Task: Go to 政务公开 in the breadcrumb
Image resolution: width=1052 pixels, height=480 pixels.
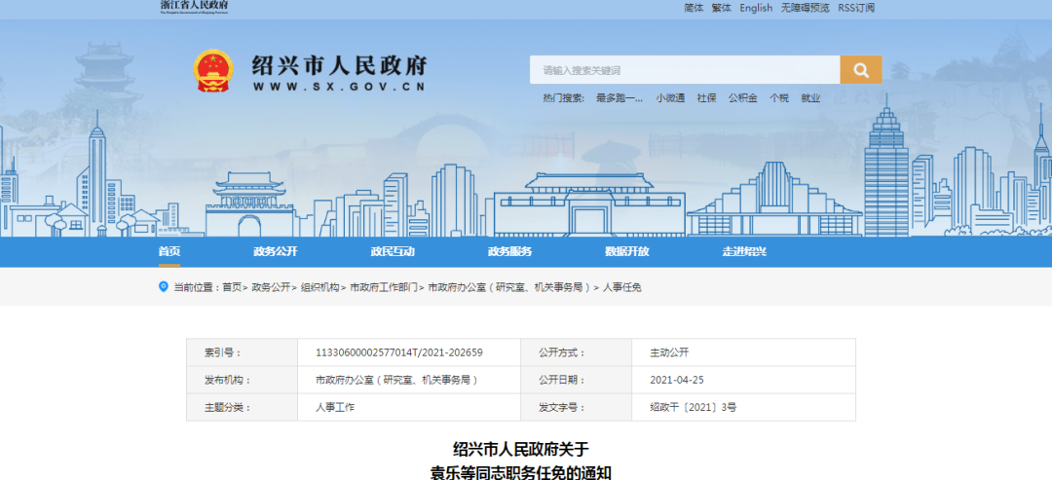Action: click(x=271, y=287)
